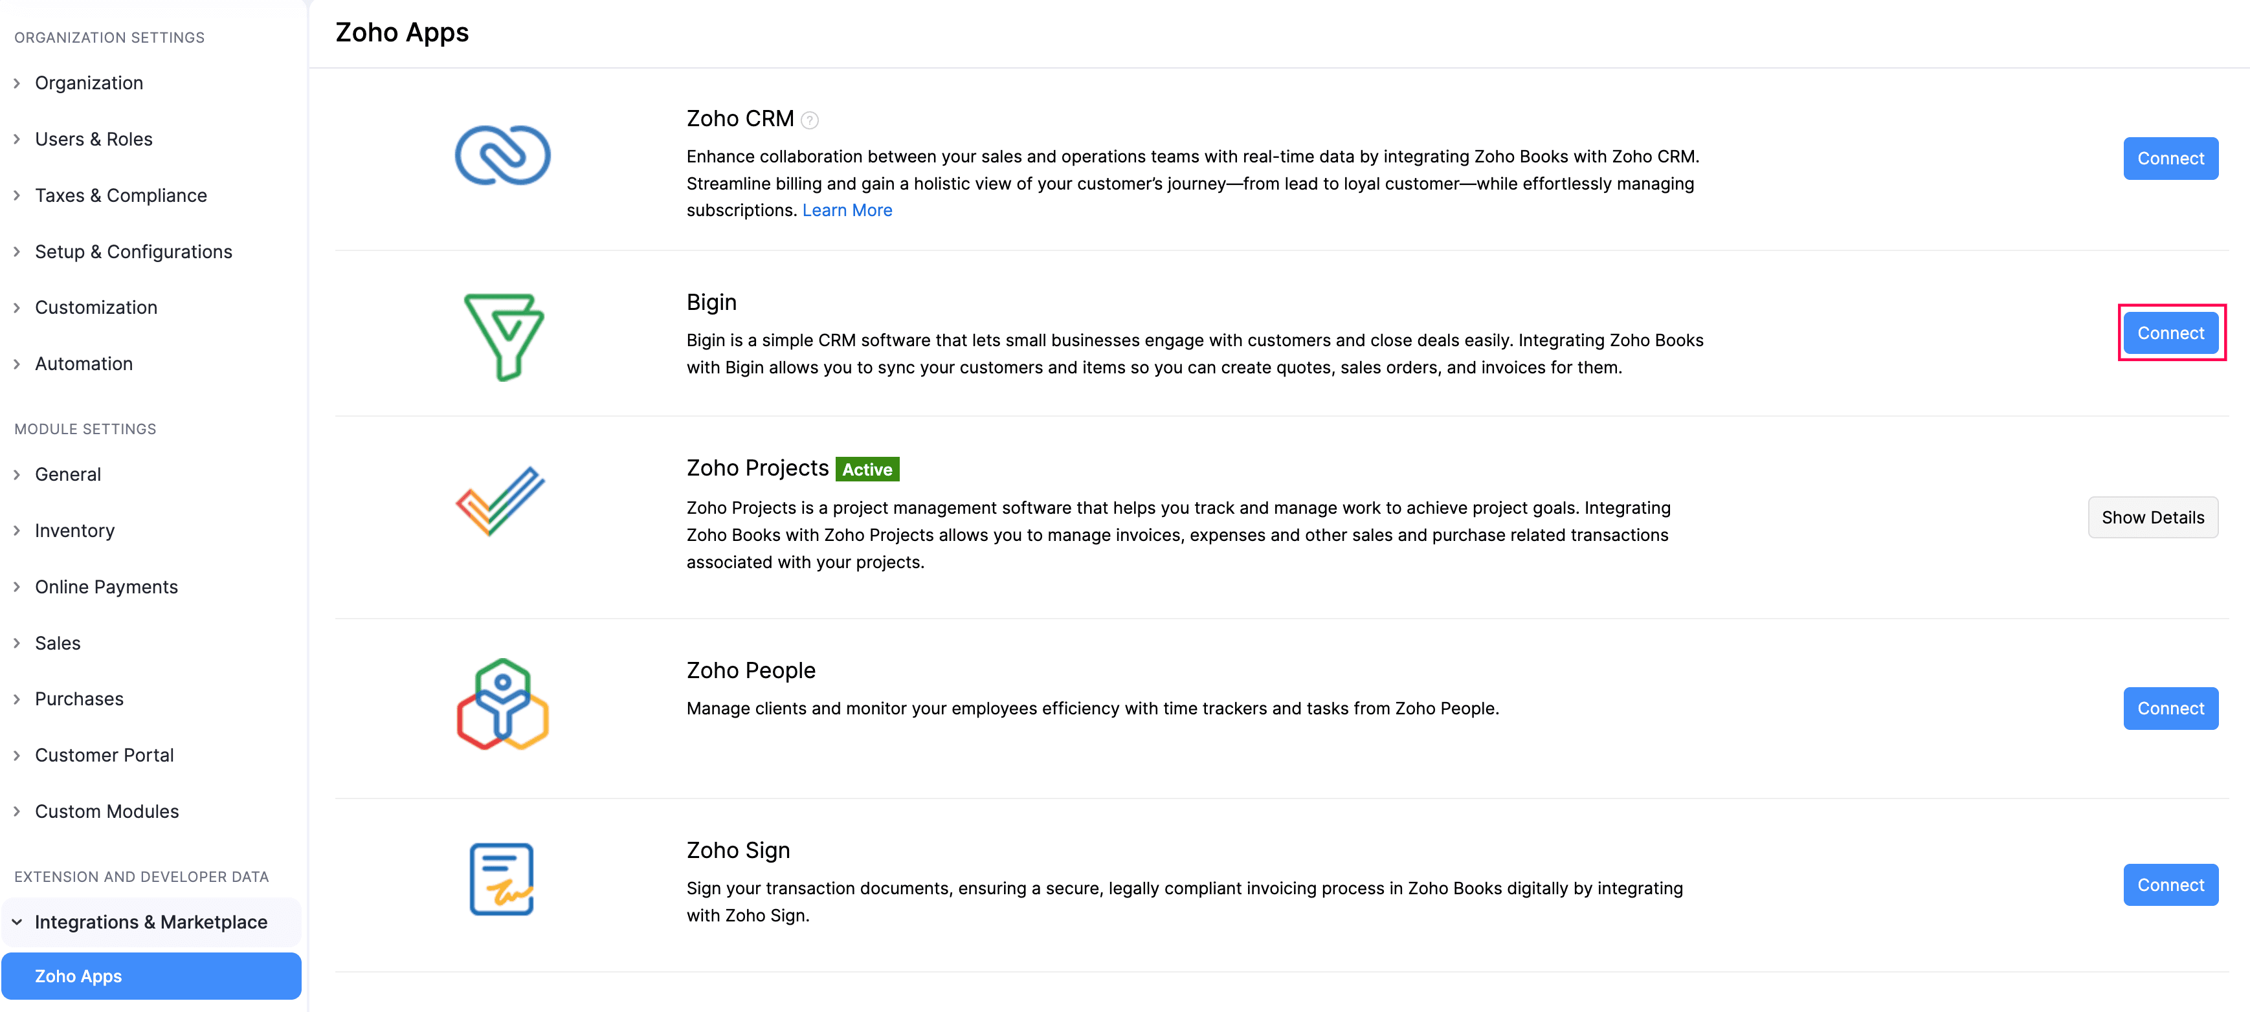The image size is (2250, 1012).
Task: Expand Users & Roles in sidebar
Action: [x=93, y=139]
